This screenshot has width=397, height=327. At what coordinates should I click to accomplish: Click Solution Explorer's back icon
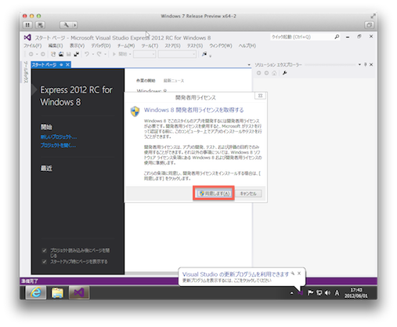tap(258, 73)
